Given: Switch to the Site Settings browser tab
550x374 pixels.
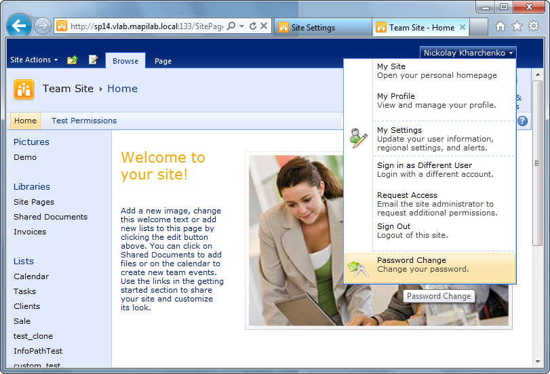Looking at the screenshot, I should coord(320,28).
